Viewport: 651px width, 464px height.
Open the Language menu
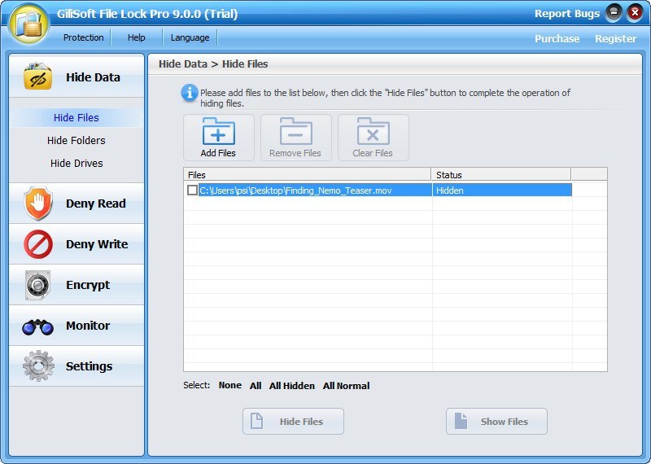coord(190,37)
